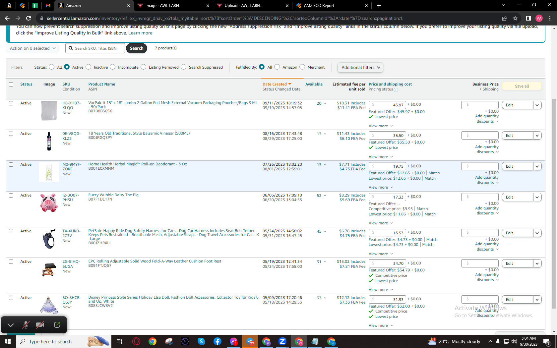
Task: Click the pricing status info icon
Action: (396, 89)
